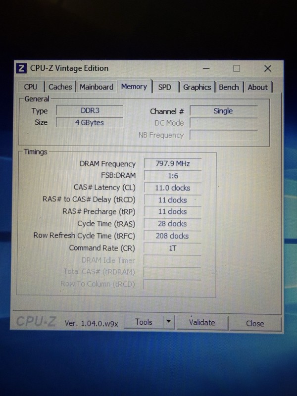Click the CPU-Z Vintage Edition window title

coord(69,68)
